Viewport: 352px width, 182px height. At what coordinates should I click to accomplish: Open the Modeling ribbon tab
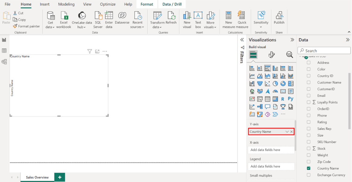pos(66,4)
